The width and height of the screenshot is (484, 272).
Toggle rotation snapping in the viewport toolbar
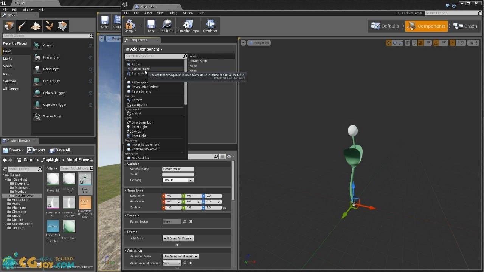pyautogui.click(x=436, y=43)
